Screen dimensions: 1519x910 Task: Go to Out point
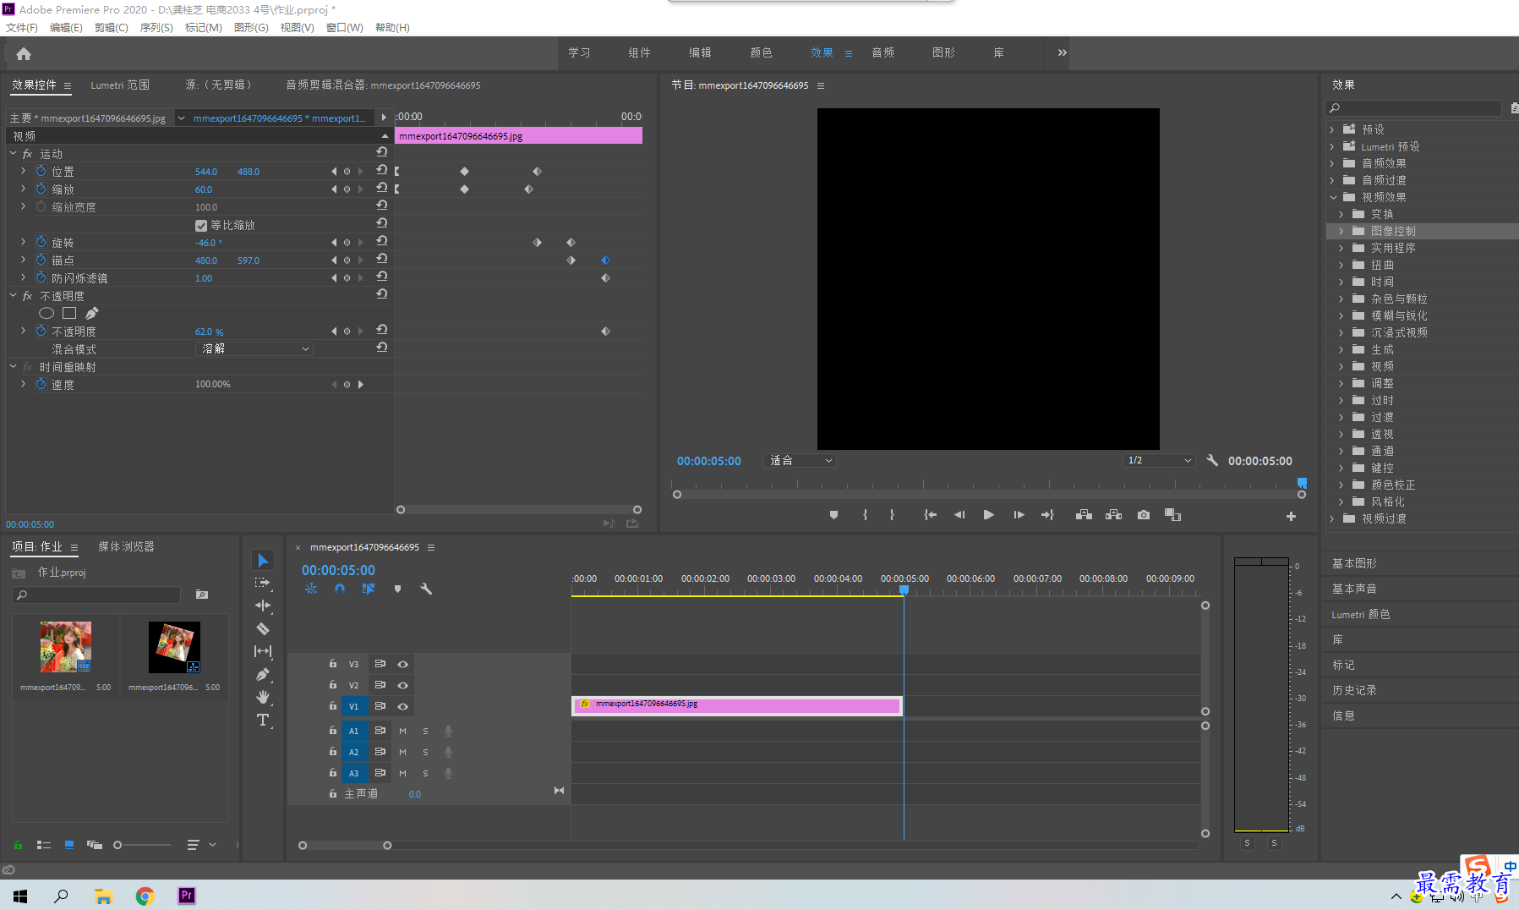pyautogui.click(x=1047, y=515)
